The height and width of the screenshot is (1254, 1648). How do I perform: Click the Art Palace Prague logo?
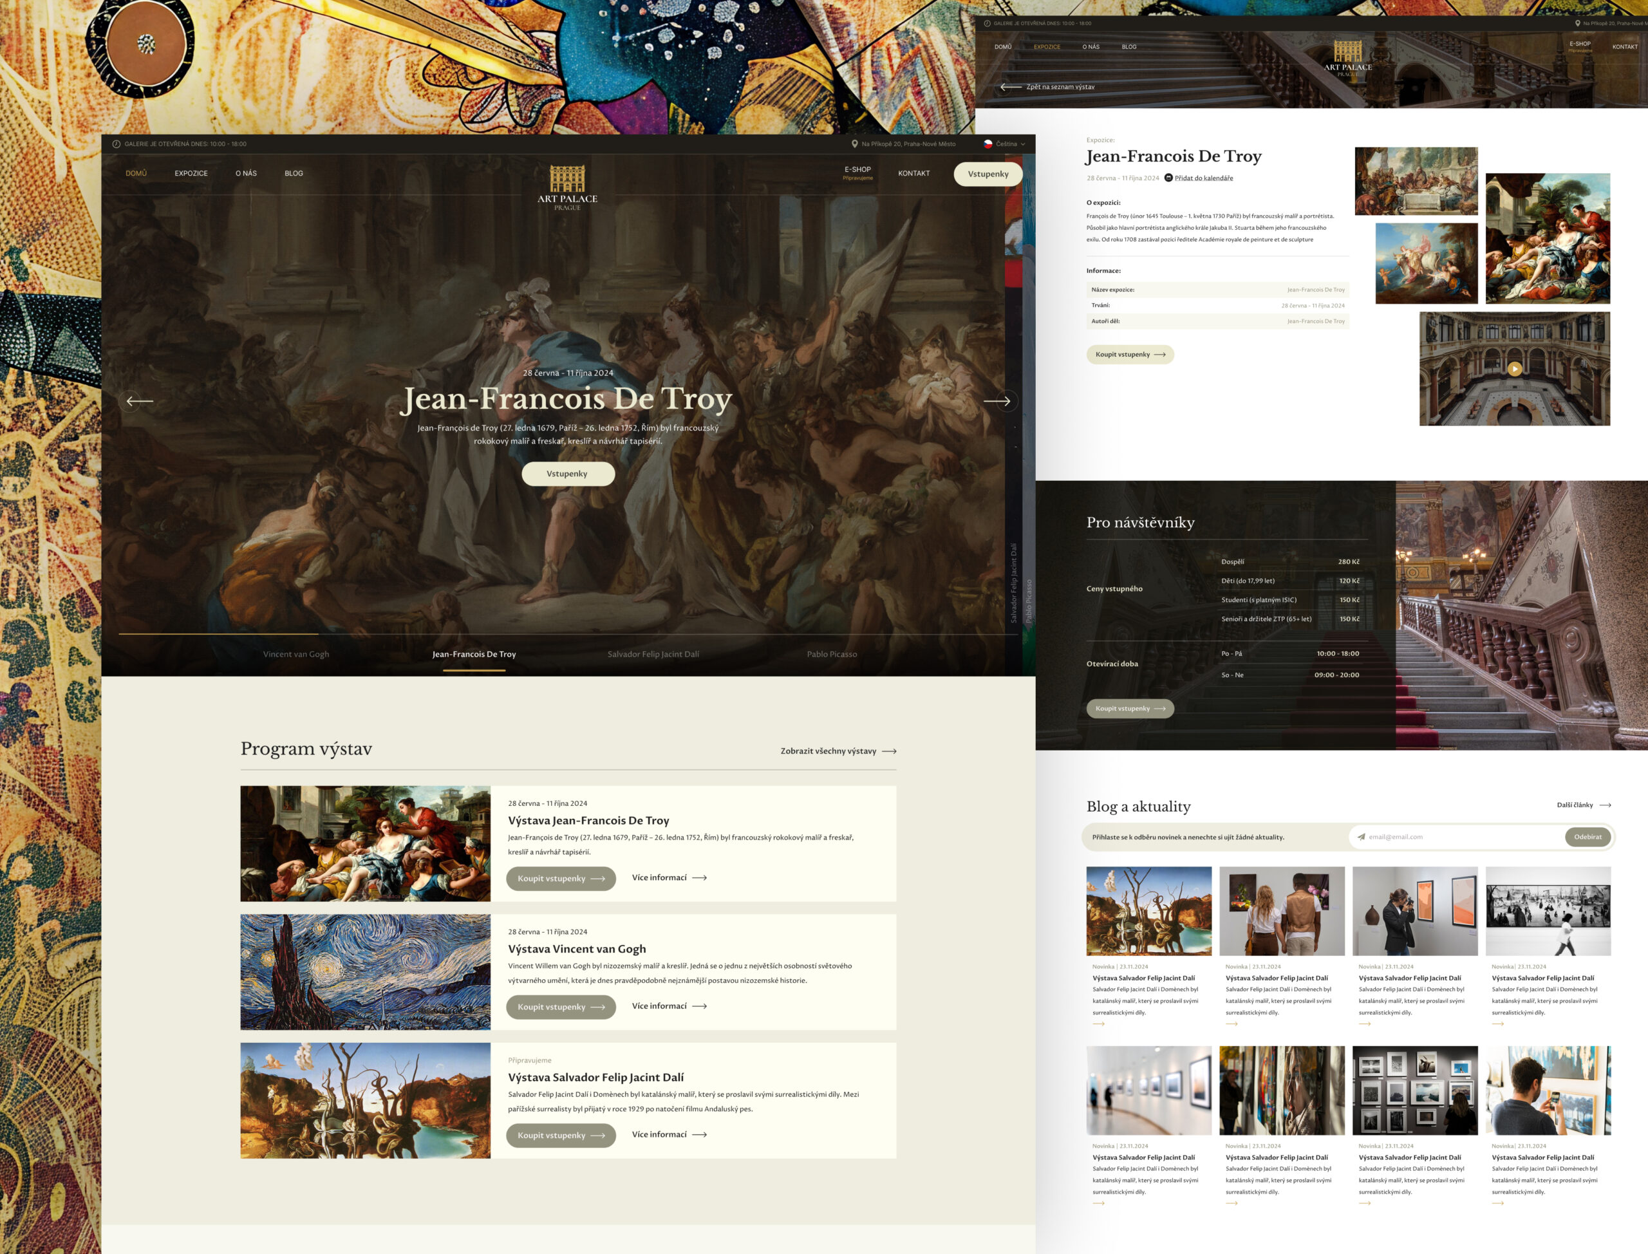point(567,187)
